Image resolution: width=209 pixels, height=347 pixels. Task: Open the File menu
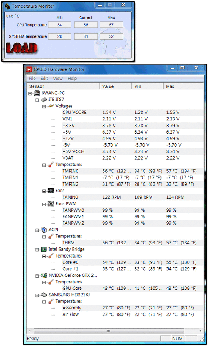[x=32, y=78]
